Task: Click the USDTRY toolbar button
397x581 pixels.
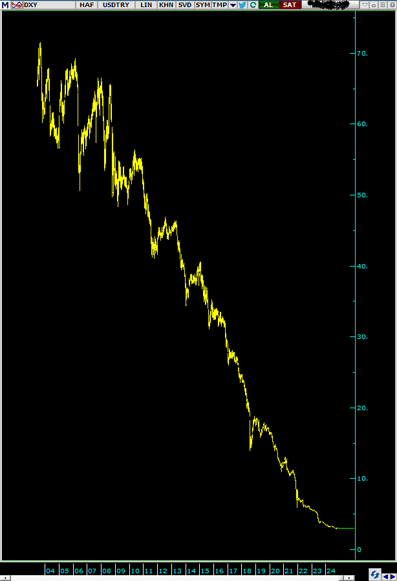Action: point(116,5)
